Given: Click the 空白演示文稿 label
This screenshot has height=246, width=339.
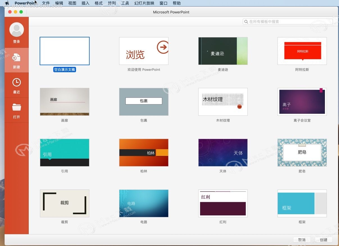Looking at the screenshot, I should coord(65,69).
